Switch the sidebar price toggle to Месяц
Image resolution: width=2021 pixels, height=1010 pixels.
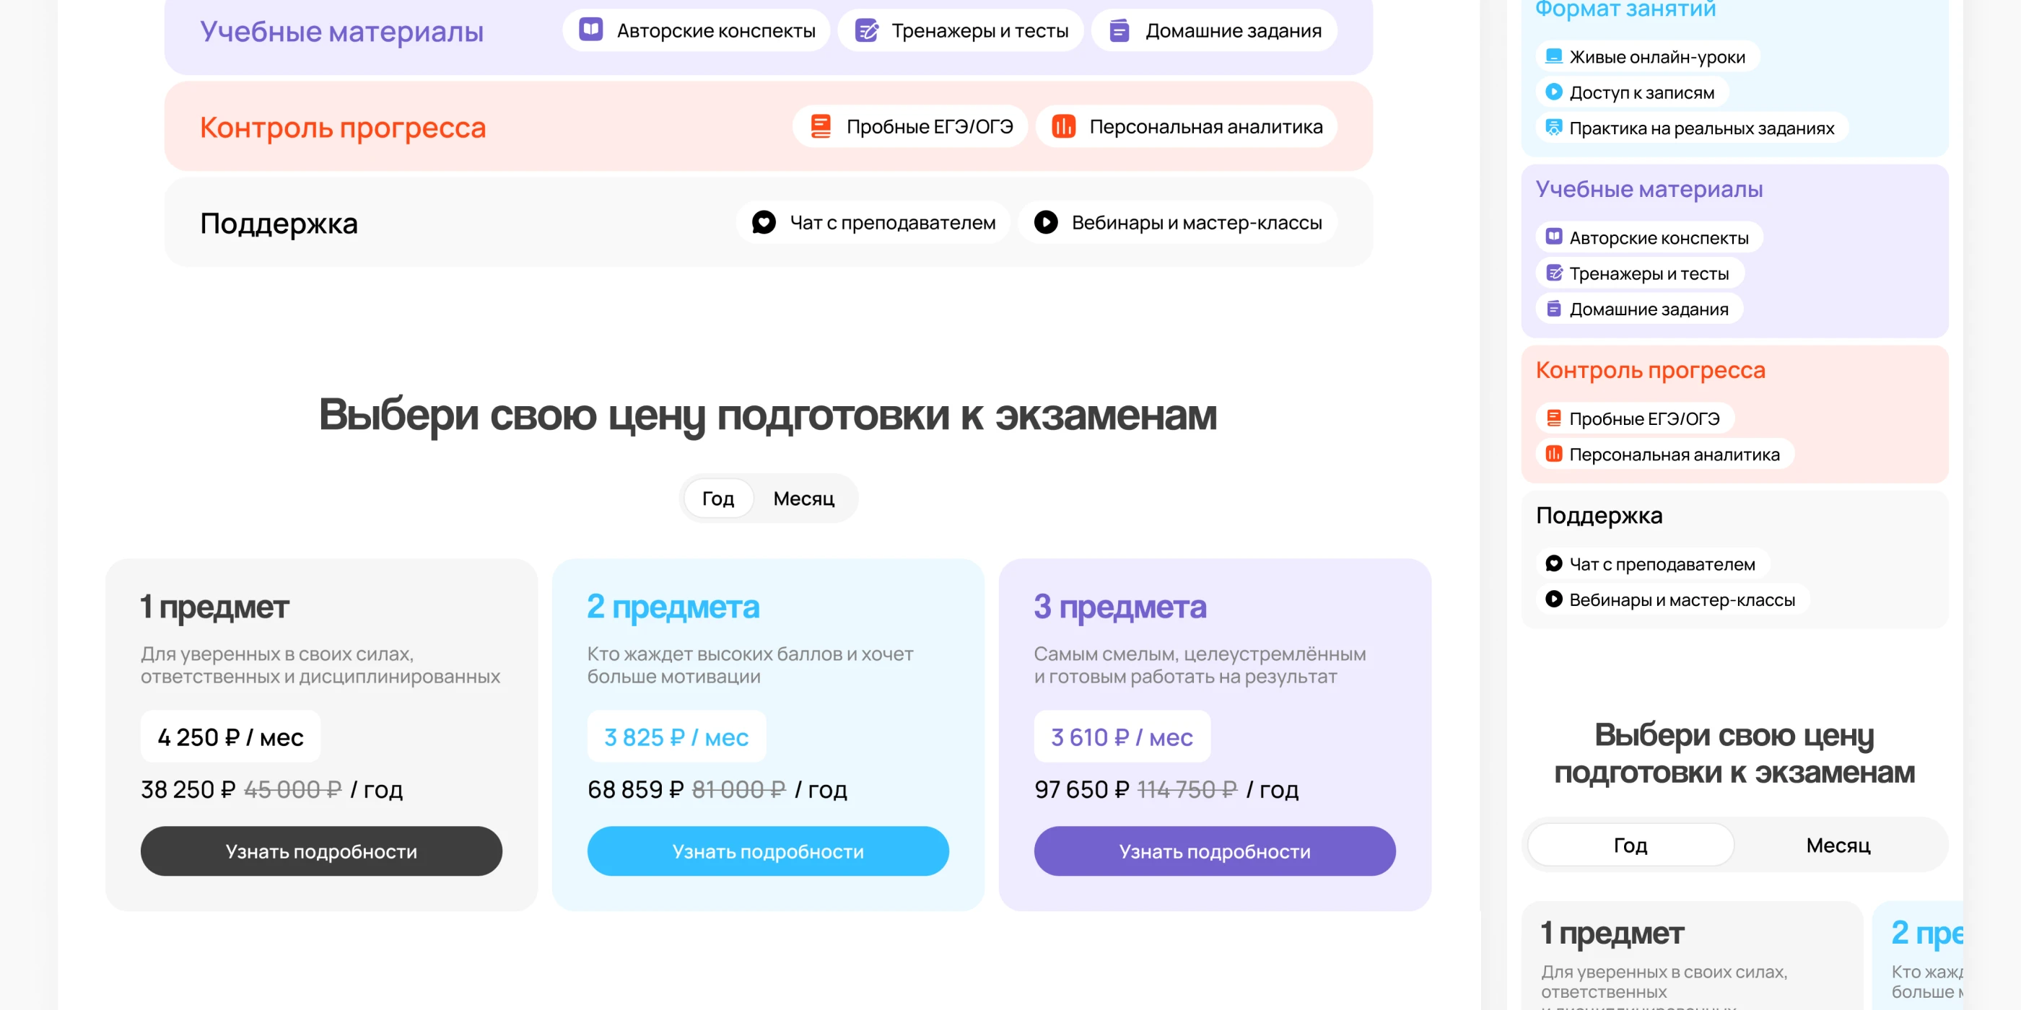pyautogui.click(x=1836, y=845)
